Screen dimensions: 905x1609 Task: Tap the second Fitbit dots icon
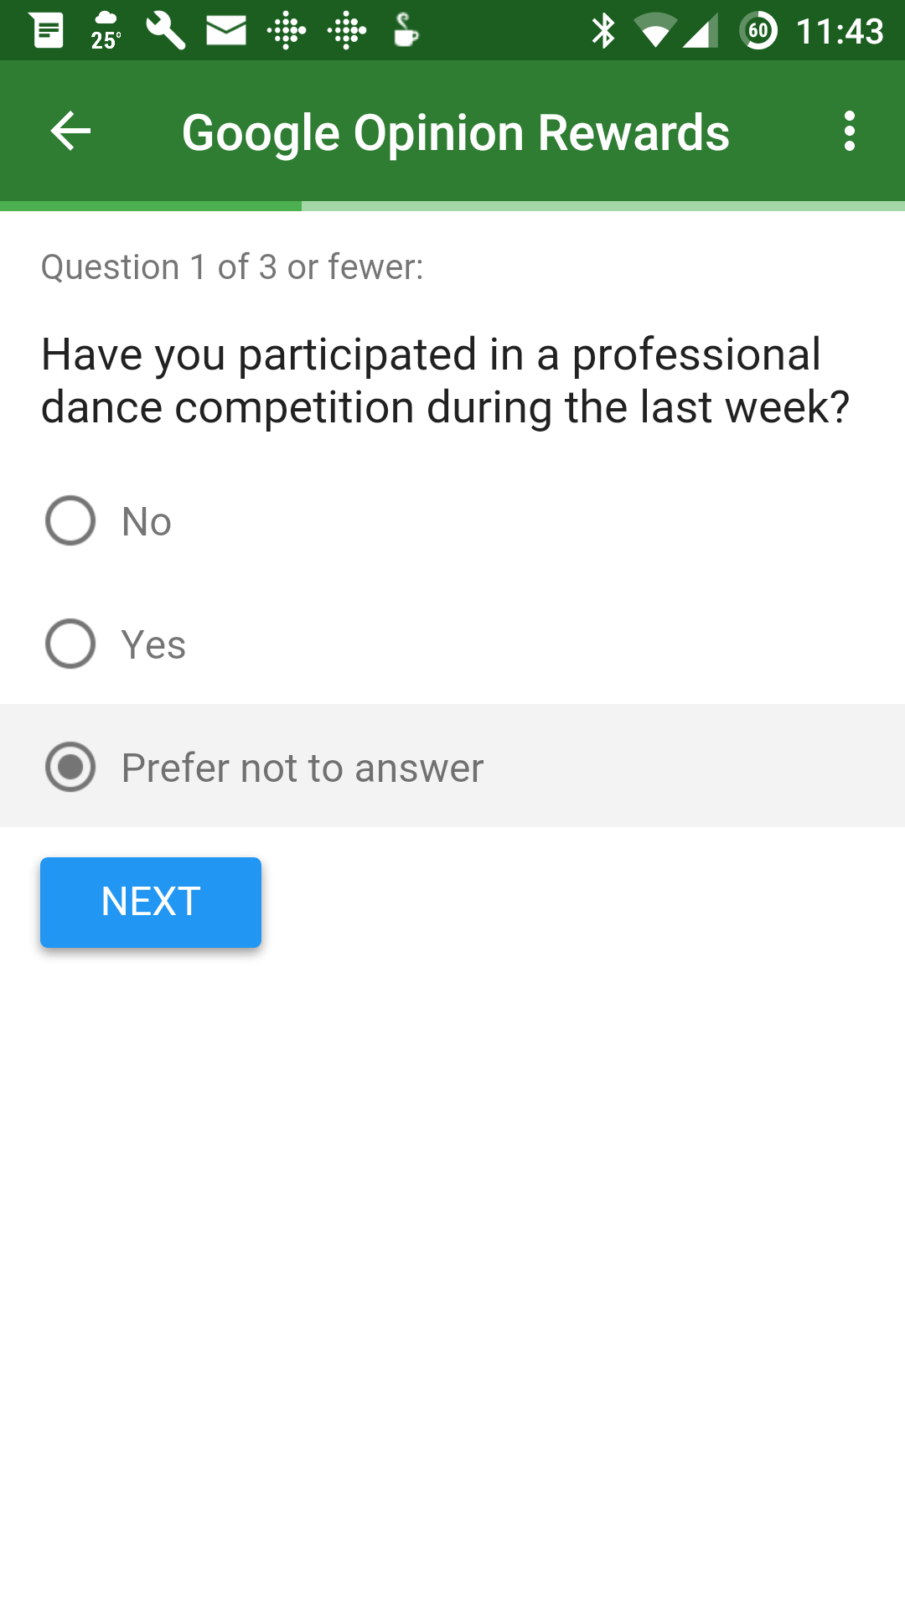pos(347,32)
